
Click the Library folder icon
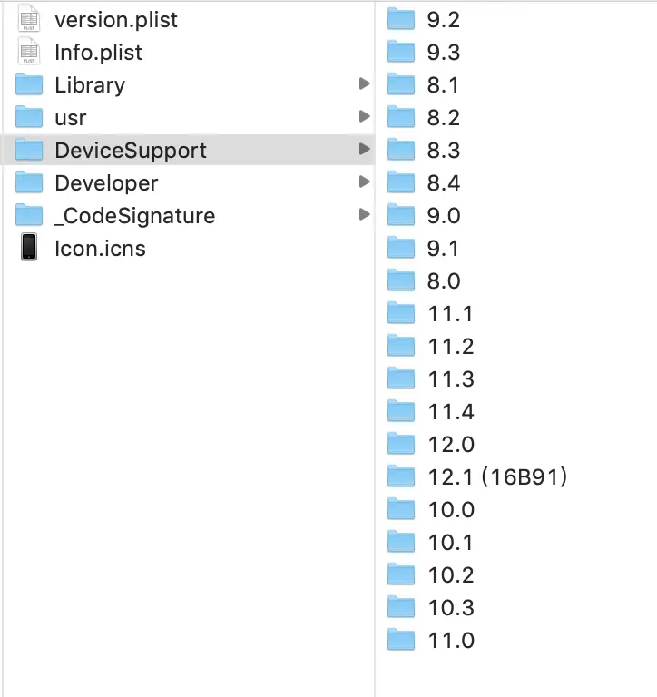coord(29,84)
